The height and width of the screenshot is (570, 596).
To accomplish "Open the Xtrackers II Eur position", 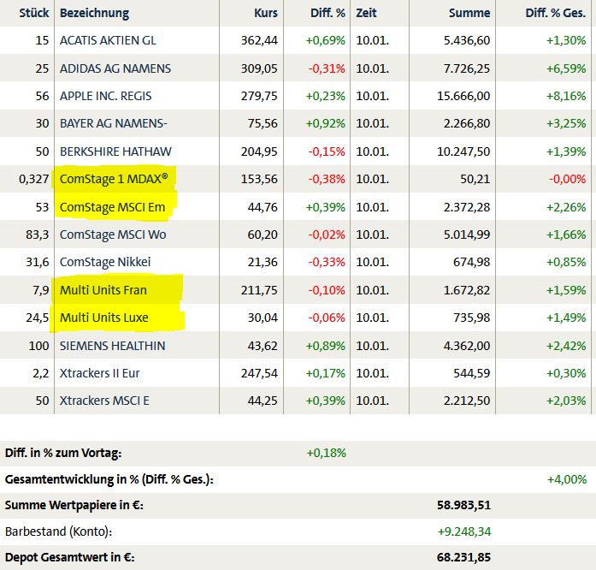I will [x=99, y=373].
